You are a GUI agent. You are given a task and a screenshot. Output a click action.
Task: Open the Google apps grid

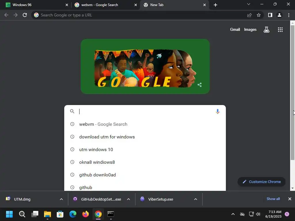coord(280,30)
